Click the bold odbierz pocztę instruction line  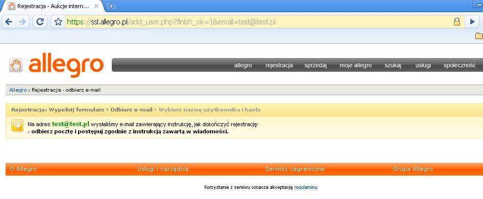point(128,132)
